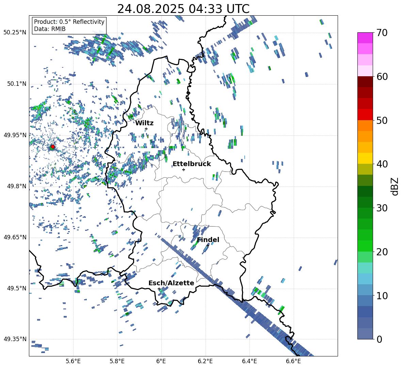
Task: Click the 20 tick on colorbar
Action: (x=382, y=252)
